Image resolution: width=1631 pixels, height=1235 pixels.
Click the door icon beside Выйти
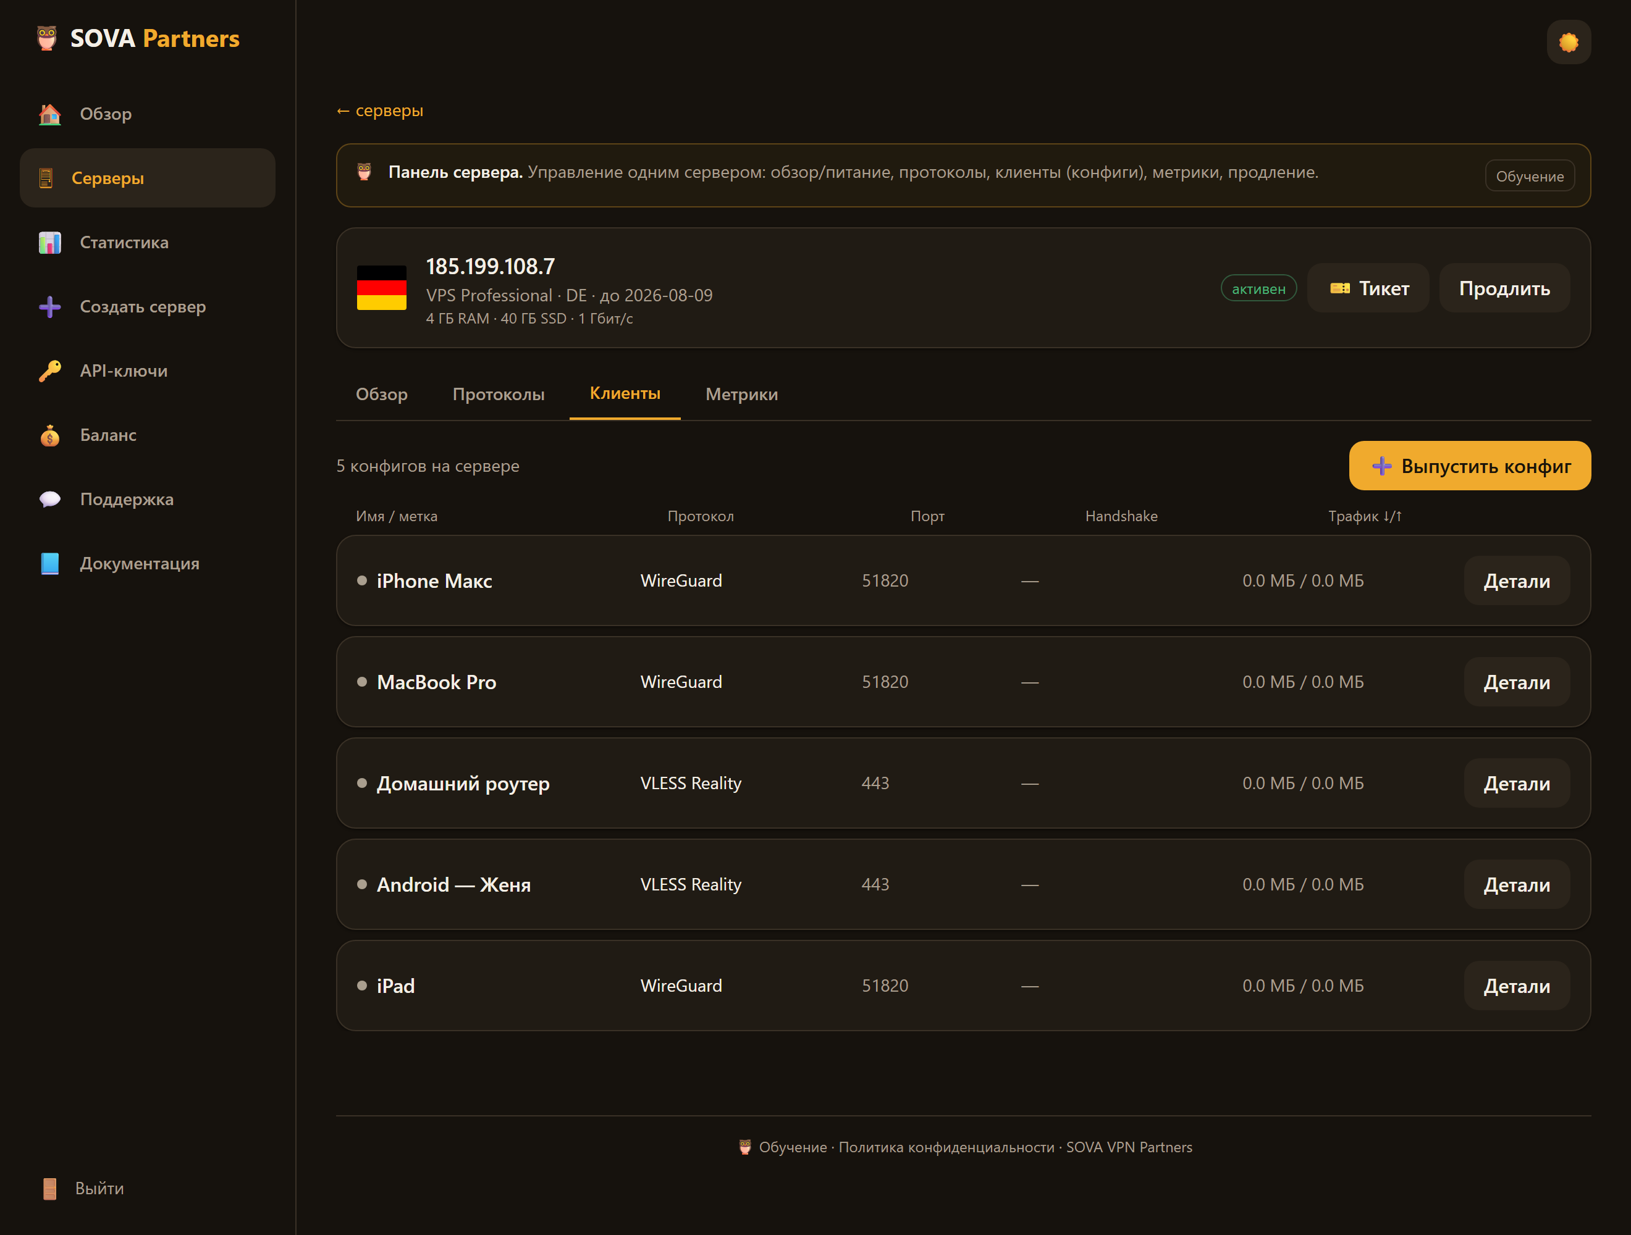click(49, 1189)
